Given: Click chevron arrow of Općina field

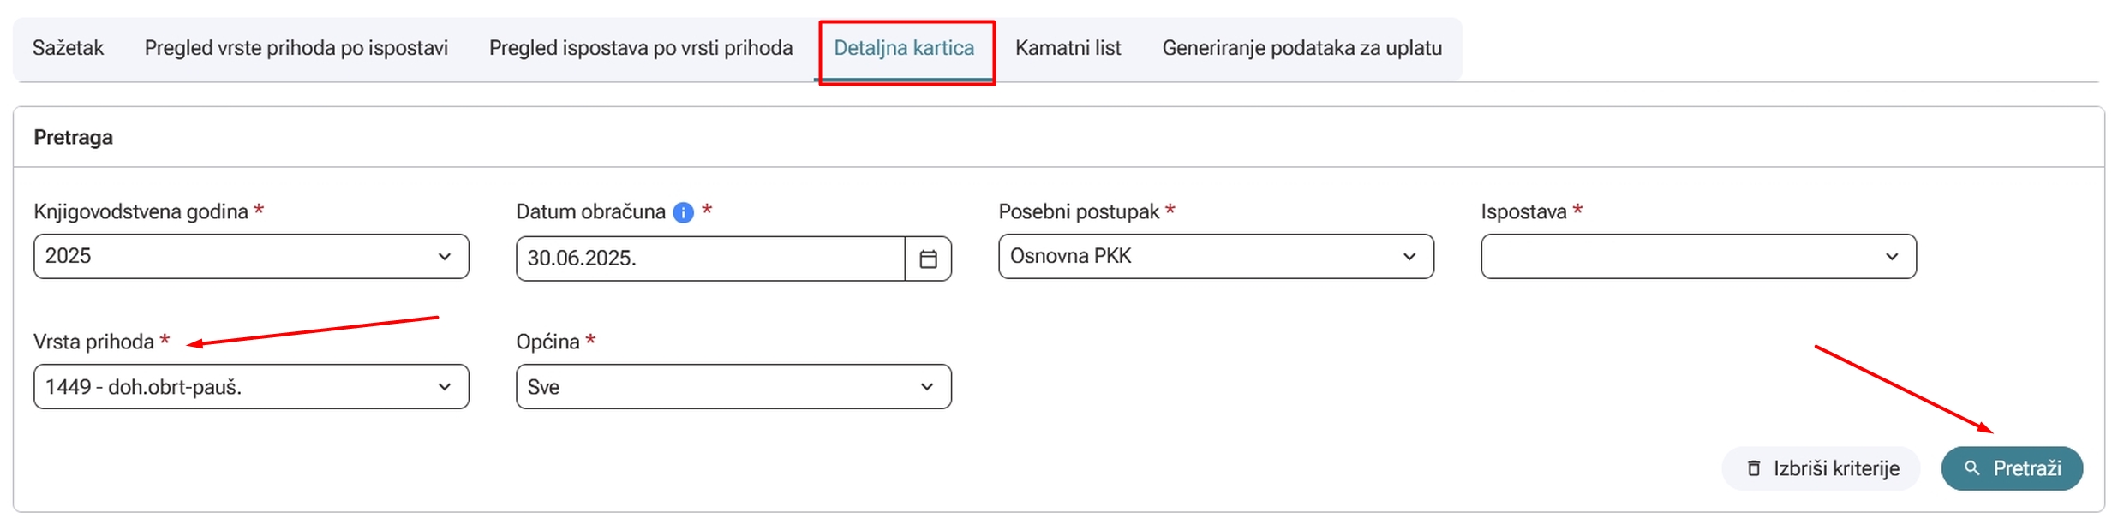Looking at the screenshot, I should tap(926, 387).
